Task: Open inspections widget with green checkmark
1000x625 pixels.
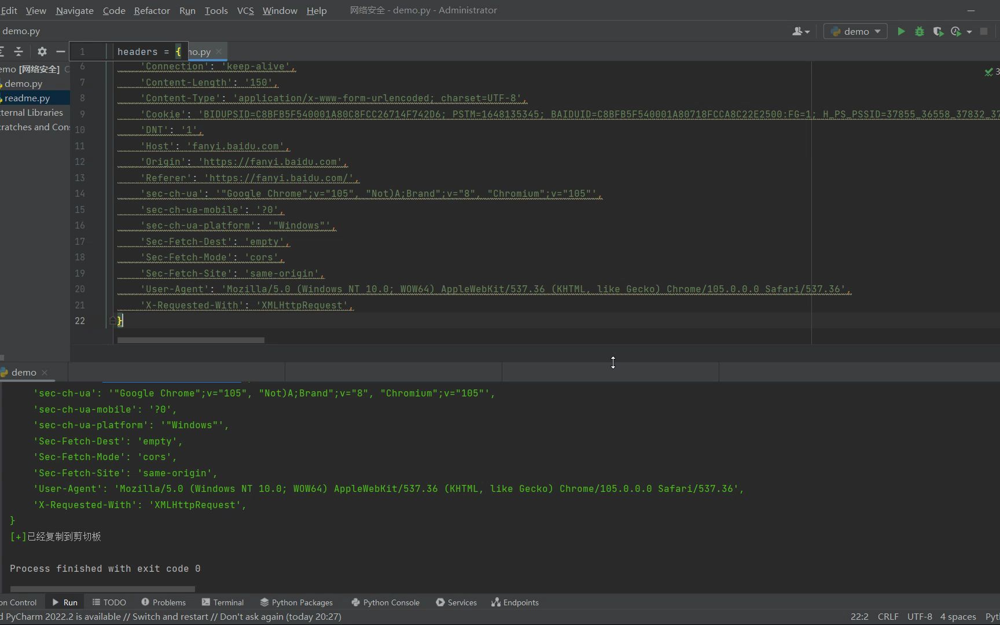Action: pyautogui.click(x=992, y=72)
